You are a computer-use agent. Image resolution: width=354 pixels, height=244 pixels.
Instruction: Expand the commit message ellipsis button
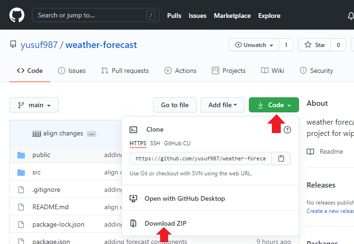click(92, 134)
